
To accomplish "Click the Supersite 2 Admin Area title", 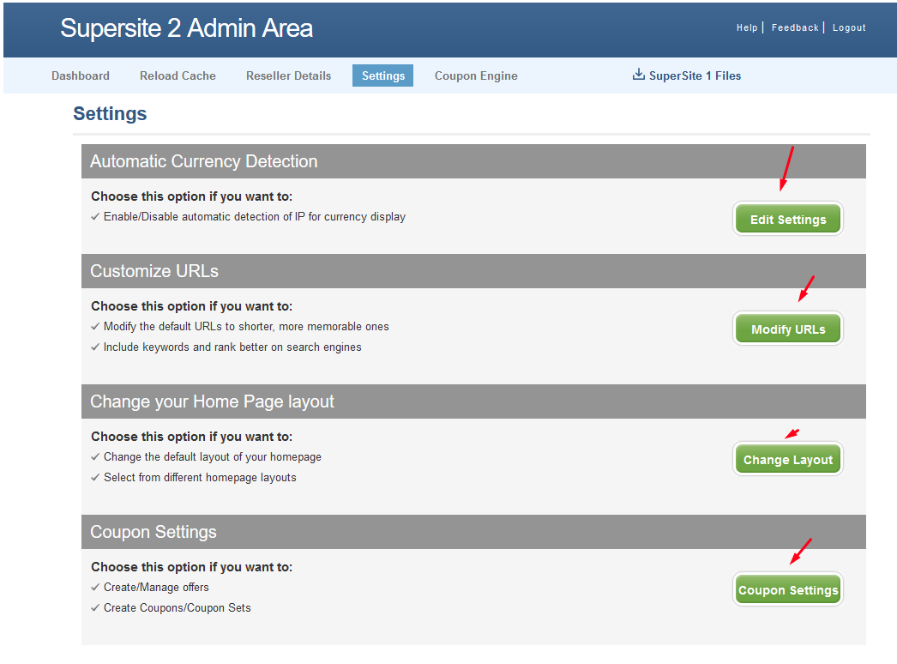I will click(x=186, y=28).
